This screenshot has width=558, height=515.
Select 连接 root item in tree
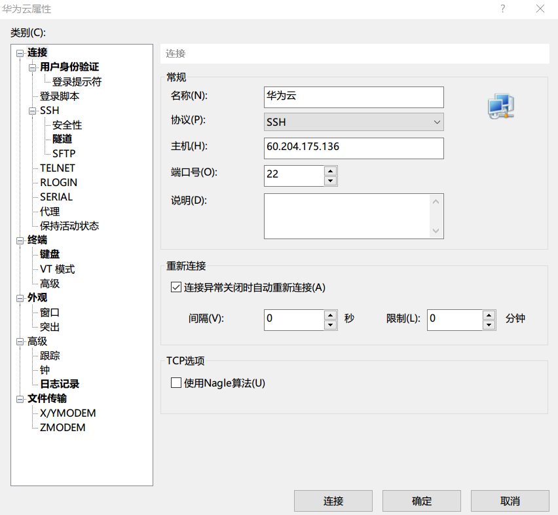click(x=37, y=52)
